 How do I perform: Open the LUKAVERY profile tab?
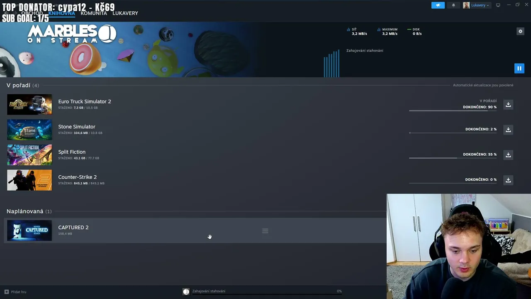pyautogui.click(x=125, y=13)
